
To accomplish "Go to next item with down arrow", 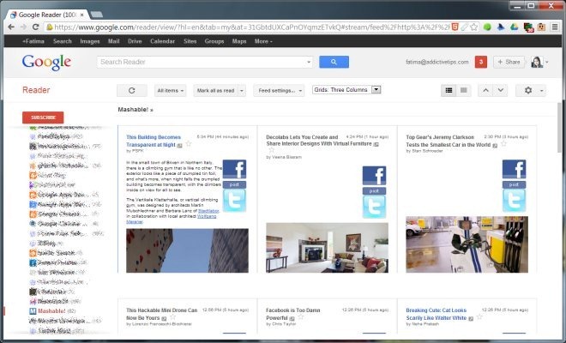I will pyautogui.click(x=501, y=90).
